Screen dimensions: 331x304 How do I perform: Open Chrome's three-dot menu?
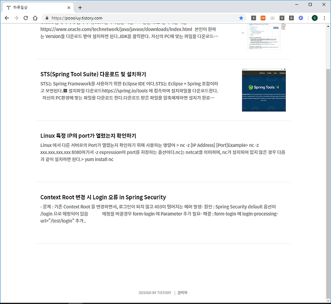point(324,18)
